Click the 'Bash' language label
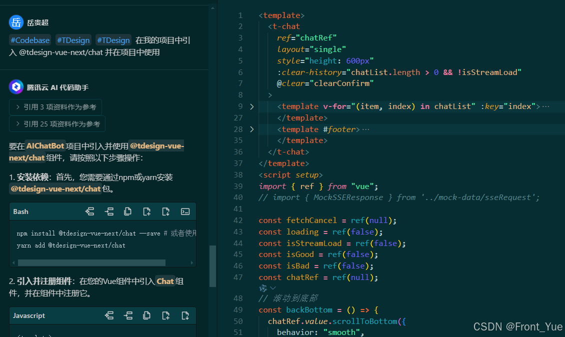 pyautogui.click(x=20, y=211)
